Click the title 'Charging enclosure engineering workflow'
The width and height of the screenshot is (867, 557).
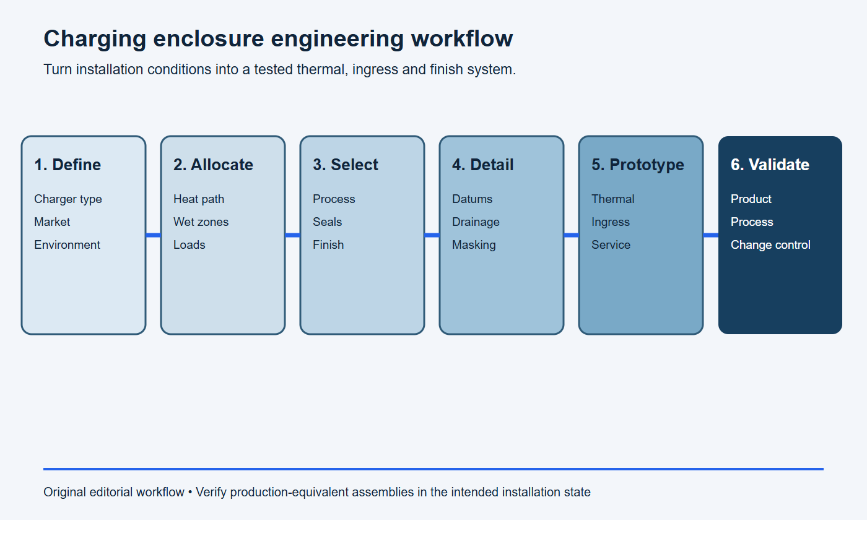pos(278,39)
